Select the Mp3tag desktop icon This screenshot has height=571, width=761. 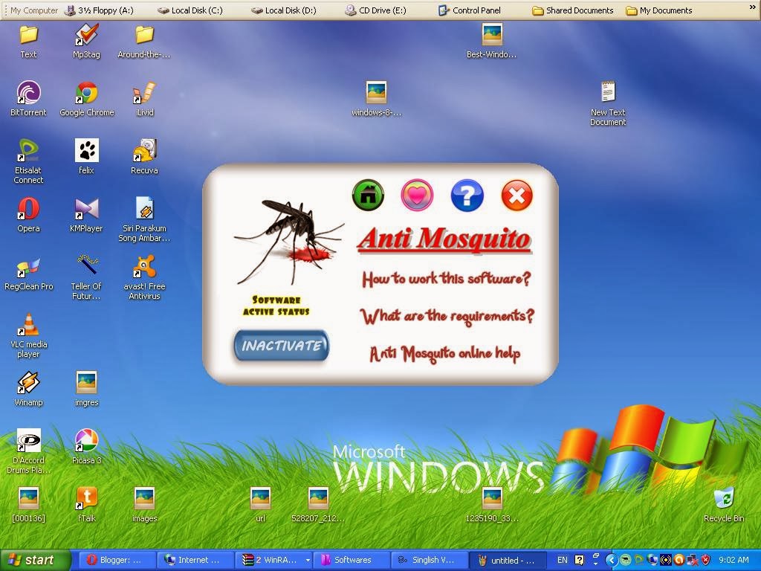[86, 42]
